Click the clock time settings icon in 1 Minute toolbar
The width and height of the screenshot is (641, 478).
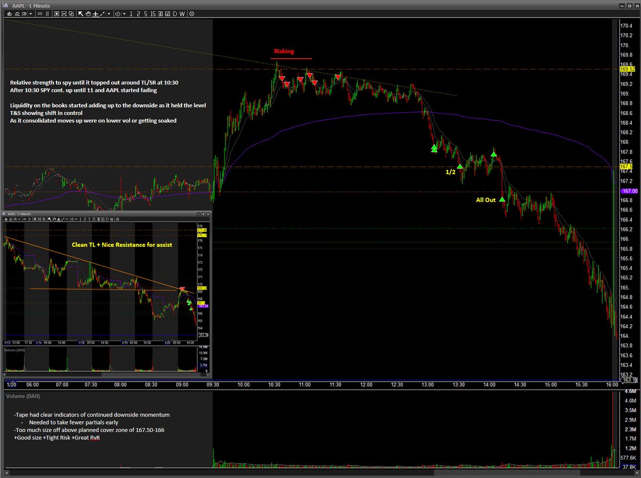(118, 14)
